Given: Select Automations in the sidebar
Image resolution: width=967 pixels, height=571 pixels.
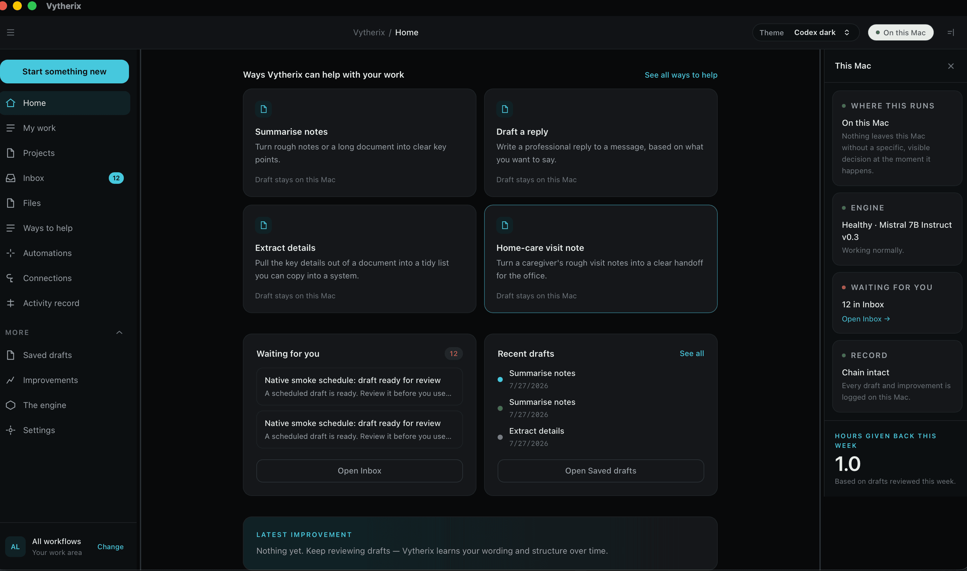Looking at the screenshot, I should pyautogui.click(x=65, y=253).
